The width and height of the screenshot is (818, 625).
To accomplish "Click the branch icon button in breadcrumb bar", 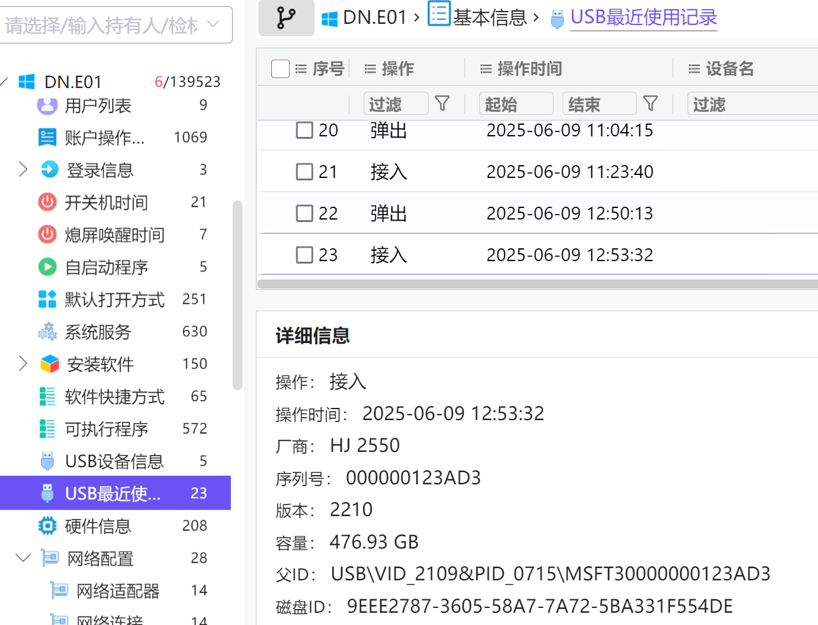I will [x=286, y=18].
